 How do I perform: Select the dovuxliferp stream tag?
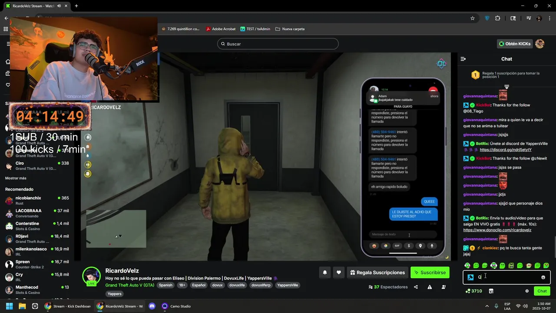262,285
